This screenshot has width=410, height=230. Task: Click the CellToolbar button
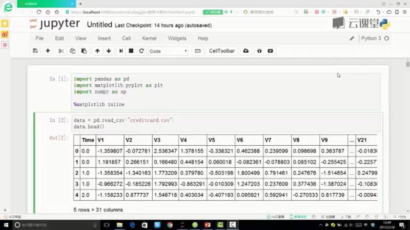click(222, 51)
